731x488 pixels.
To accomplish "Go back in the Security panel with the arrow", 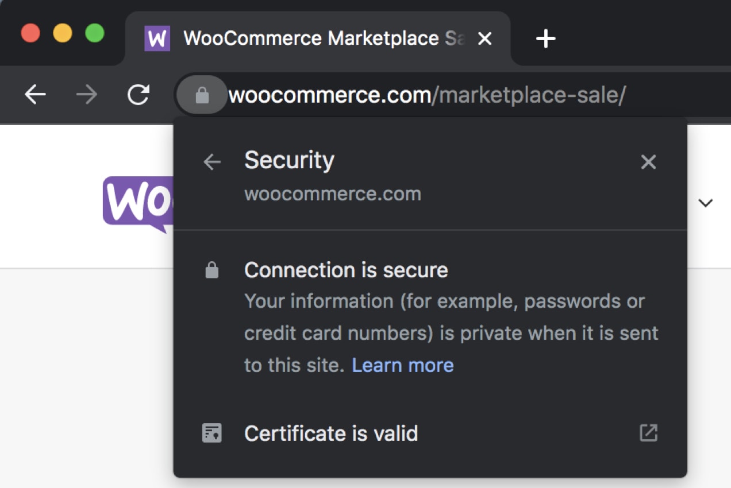I will click(x=212, y=161).
